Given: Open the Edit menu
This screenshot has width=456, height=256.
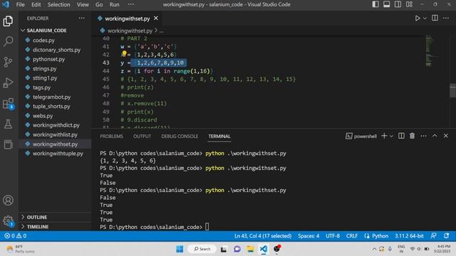Looking at the screenshot, I should 36,5.
